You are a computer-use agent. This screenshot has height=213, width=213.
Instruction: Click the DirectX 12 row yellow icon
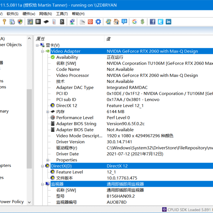pos(53,105)
